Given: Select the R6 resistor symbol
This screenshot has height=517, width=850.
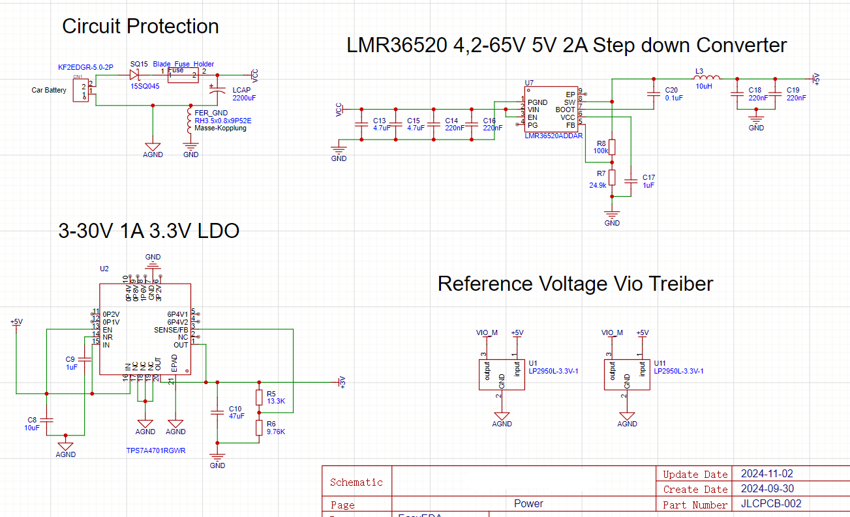Looking at the screenshot, I should (259, 428).
